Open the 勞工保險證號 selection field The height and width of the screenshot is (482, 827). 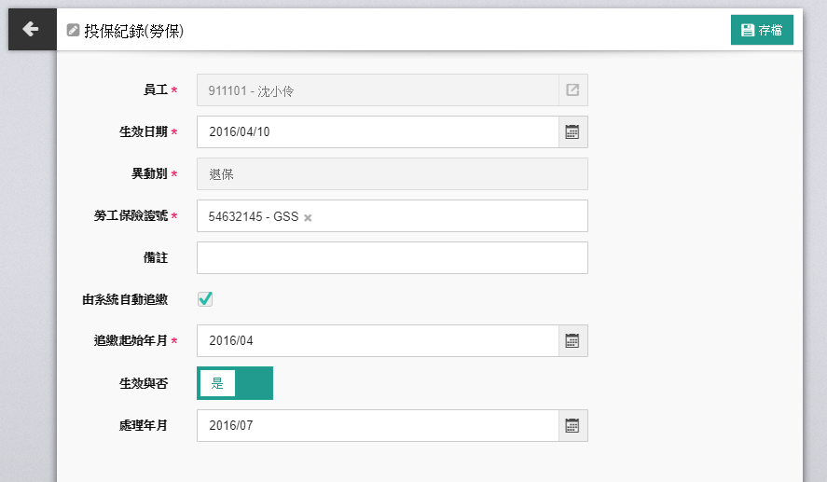[x=448, y=216]
